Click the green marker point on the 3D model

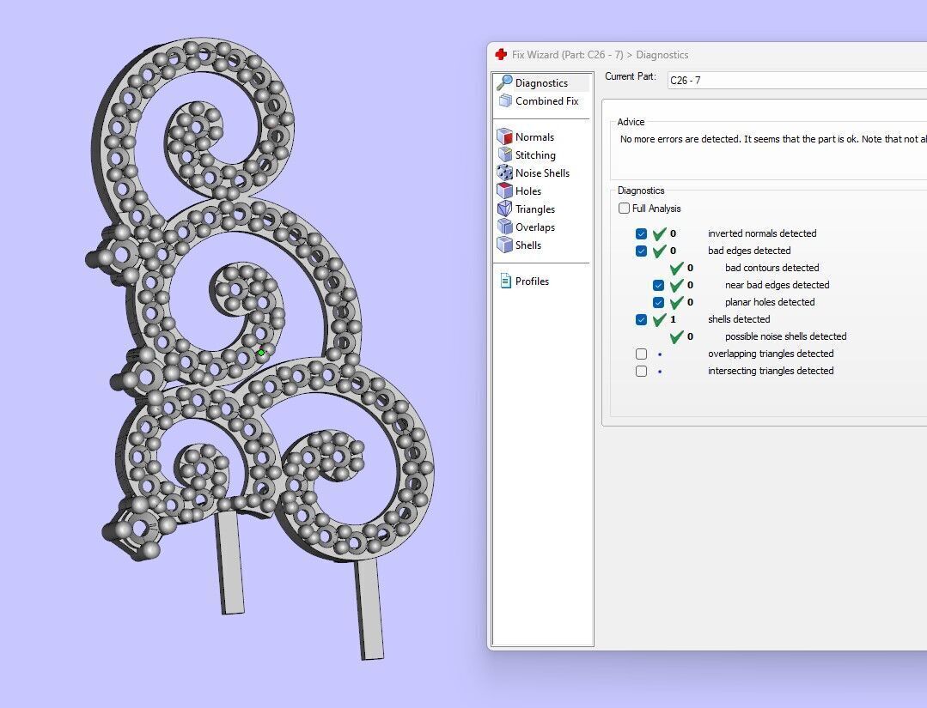[261, 353]
